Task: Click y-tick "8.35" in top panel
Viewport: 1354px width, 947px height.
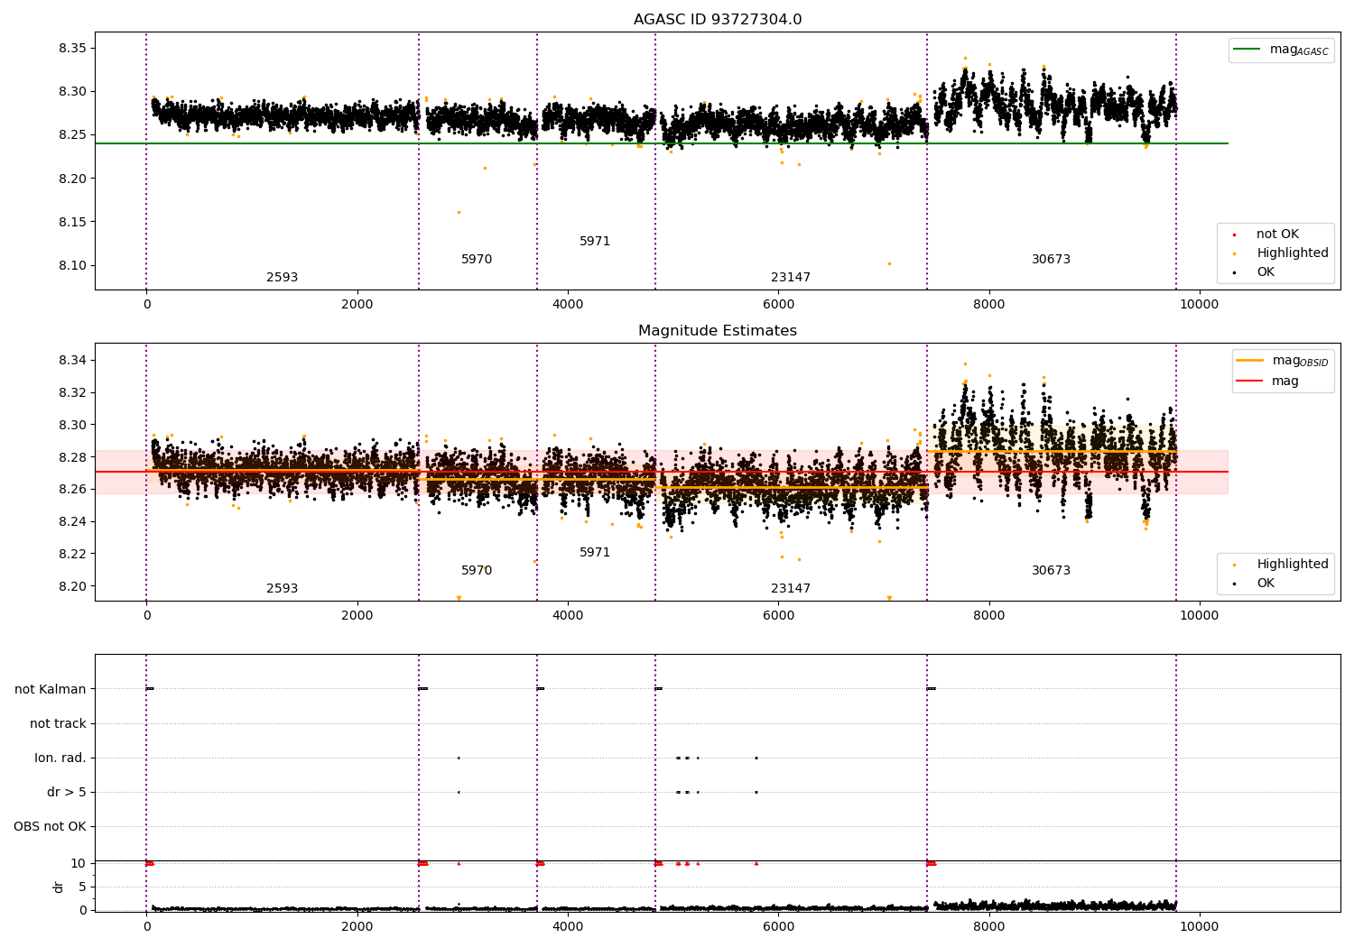Action: coord(72,48)
